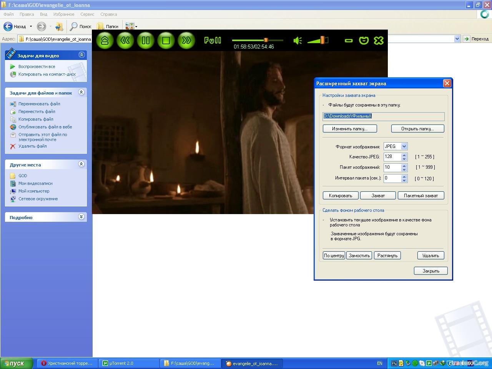Screen dimensions: 492x369
Task: Click the green rewind button
Action: 125,40
